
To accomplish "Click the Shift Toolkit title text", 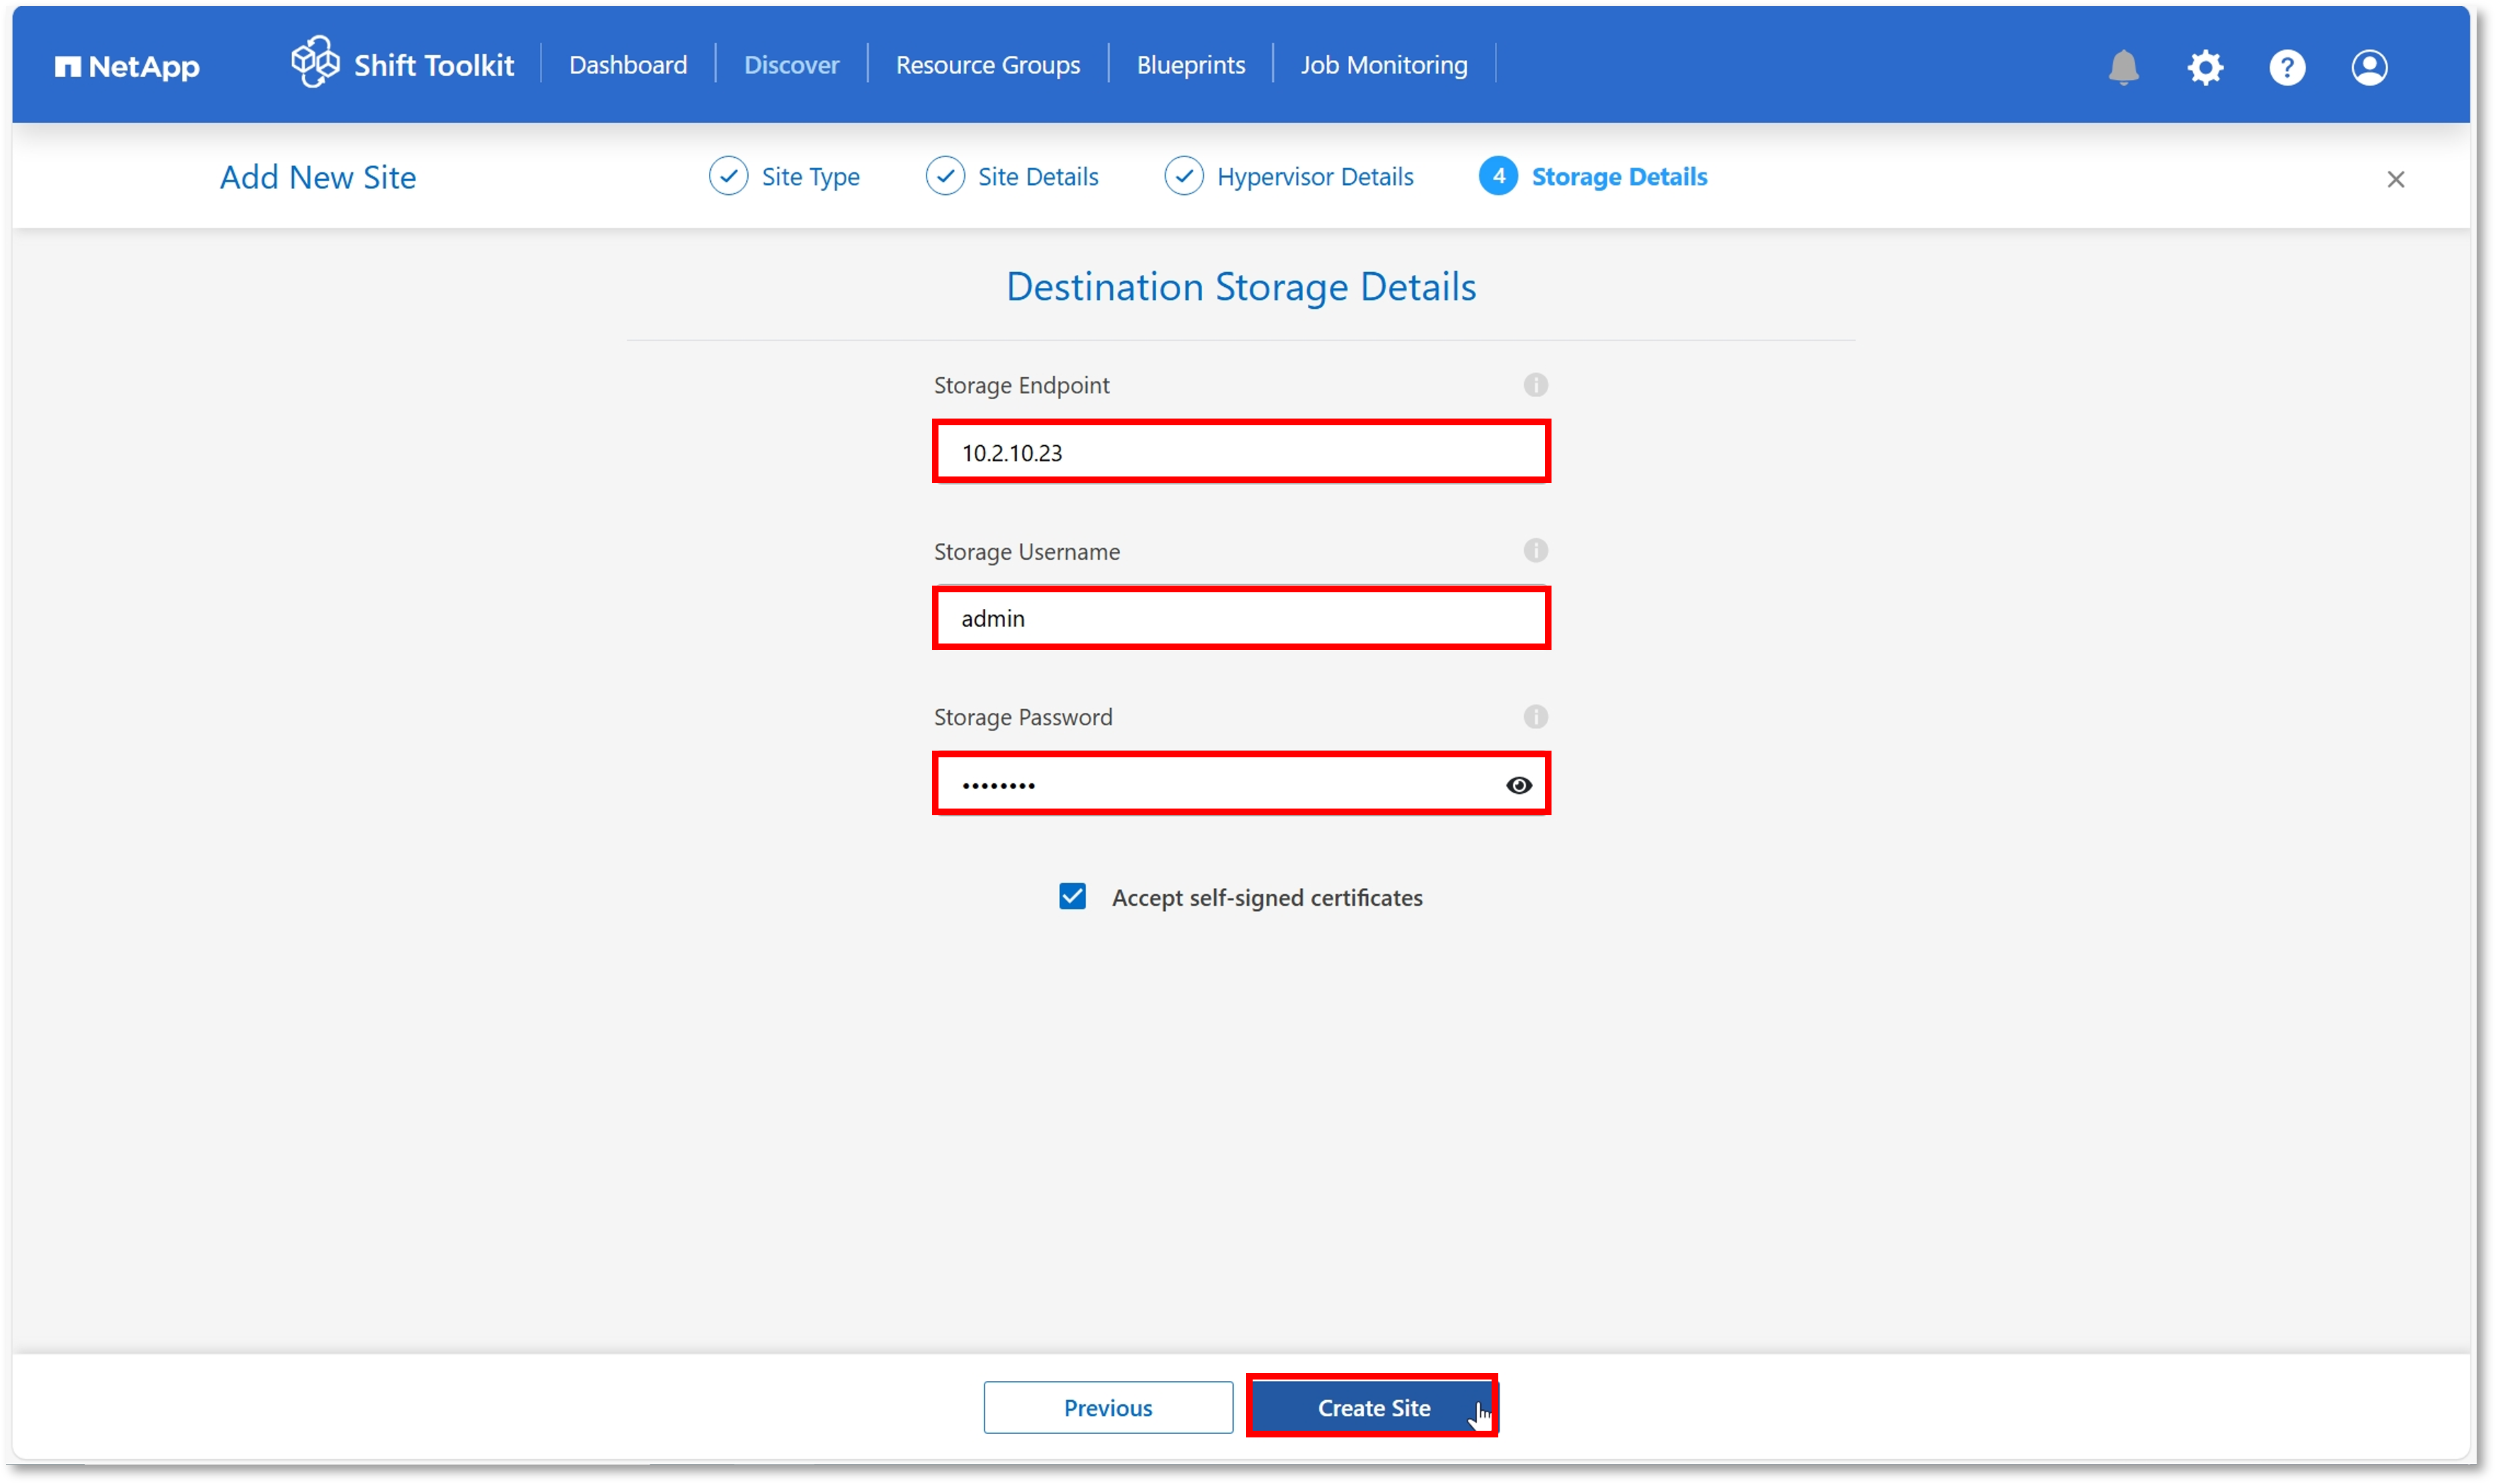I will 434,65.
